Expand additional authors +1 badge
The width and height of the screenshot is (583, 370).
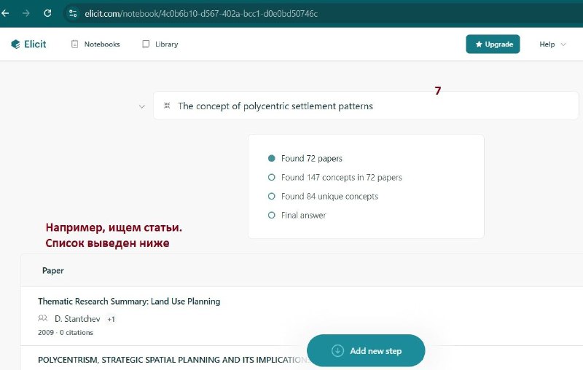coord(111,319)
